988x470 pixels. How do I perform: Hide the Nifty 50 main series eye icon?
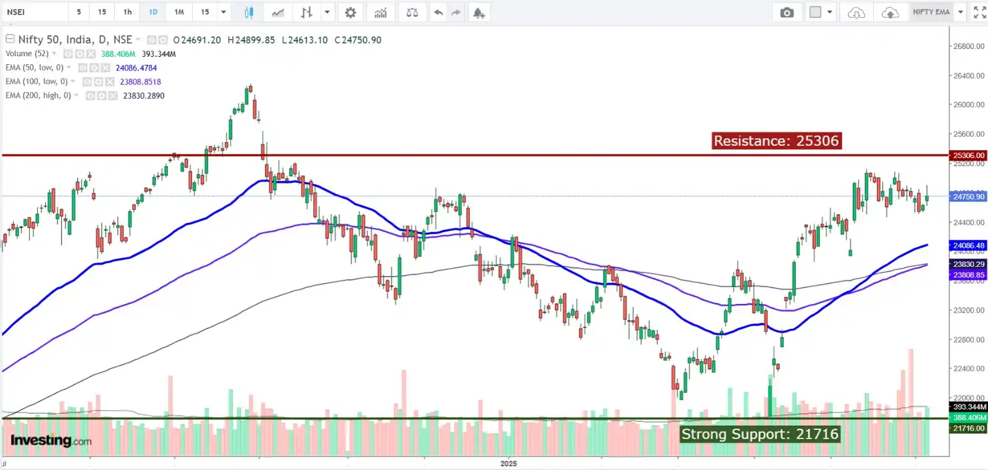tap(151, 40)
